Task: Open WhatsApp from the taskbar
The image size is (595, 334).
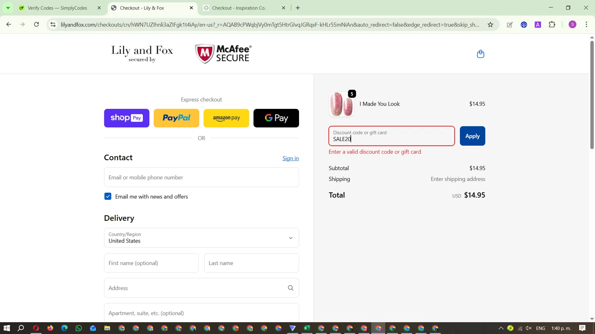Action: tap(79, 328)
